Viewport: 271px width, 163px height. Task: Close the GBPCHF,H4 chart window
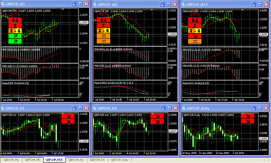point(176,108)
